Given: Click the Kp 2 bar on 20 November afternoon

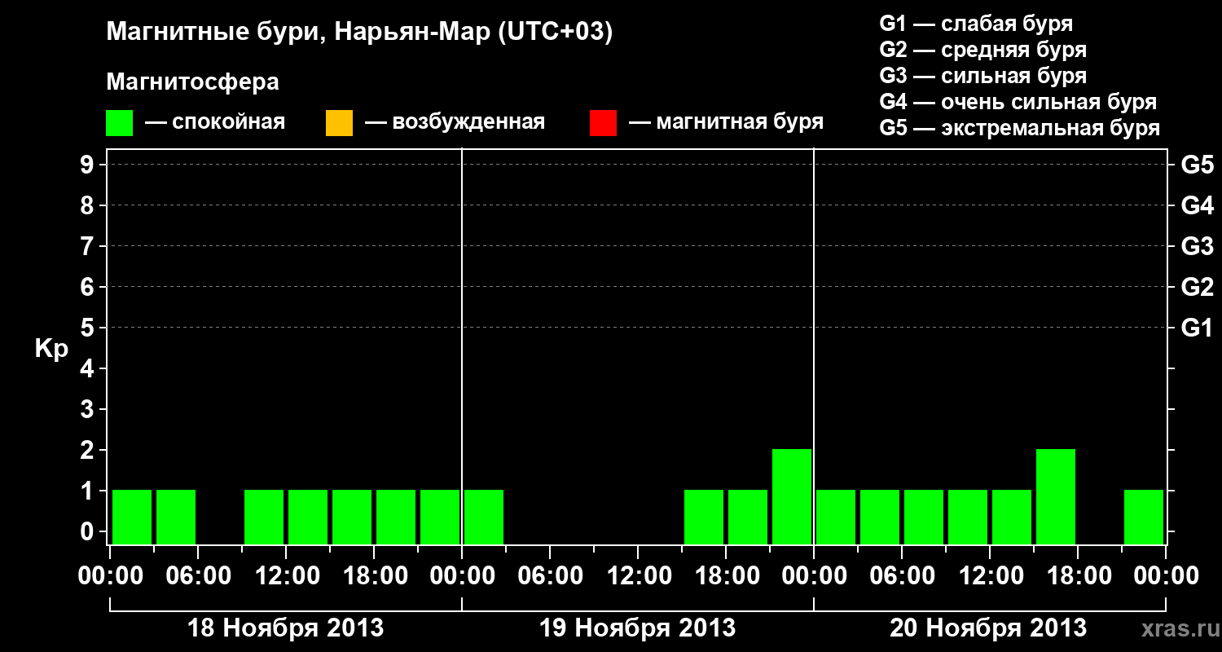Looking at the screenshot, I should tap(1056, 496).
